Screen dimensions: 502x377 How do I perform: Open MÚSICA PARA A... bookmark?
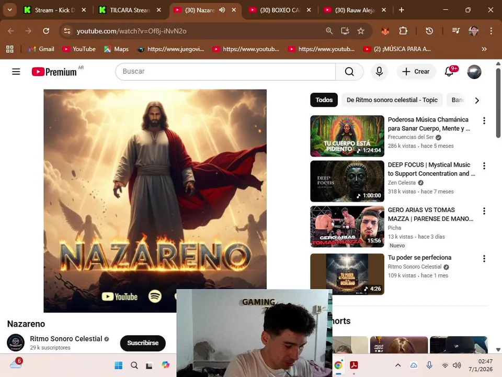(397, 49)
